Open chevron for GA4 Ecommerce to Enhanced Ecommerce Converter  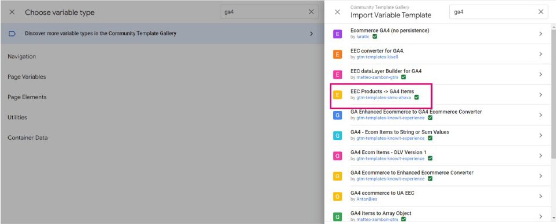[x=541, y=176]
